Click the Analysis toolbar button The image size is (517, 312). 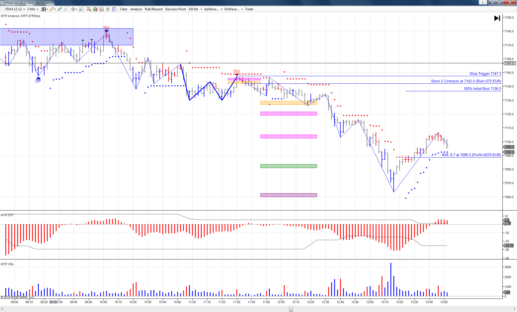[136, 9]
